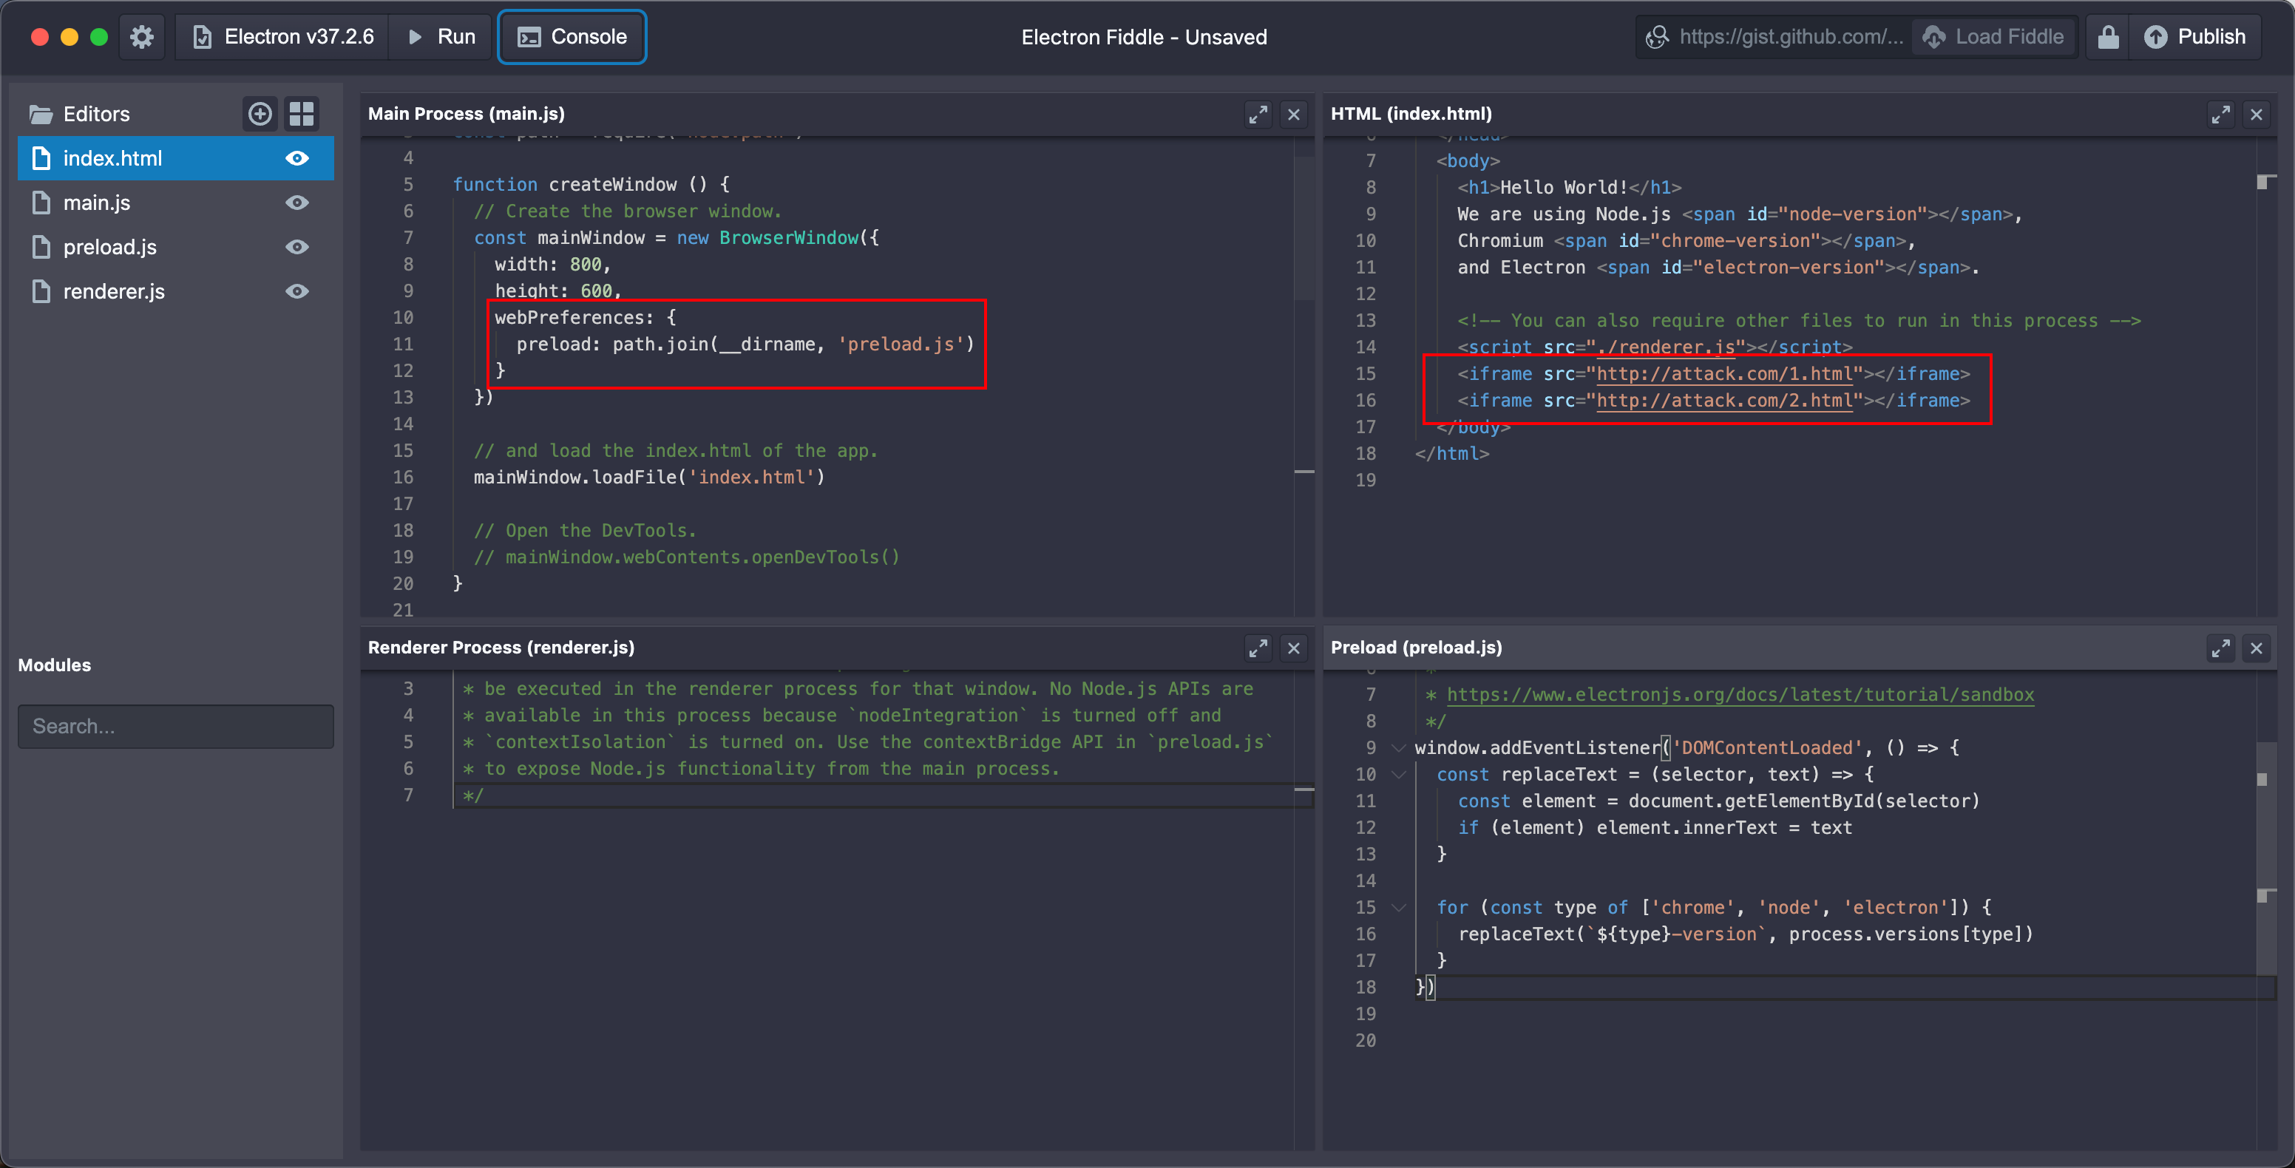
Task: Click the 'preload.js' string in main.js
Action: [901, 344]
